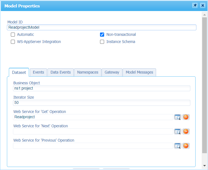Uncheck the Non-transactional option

pyautogui.click(x=102, y=35)
